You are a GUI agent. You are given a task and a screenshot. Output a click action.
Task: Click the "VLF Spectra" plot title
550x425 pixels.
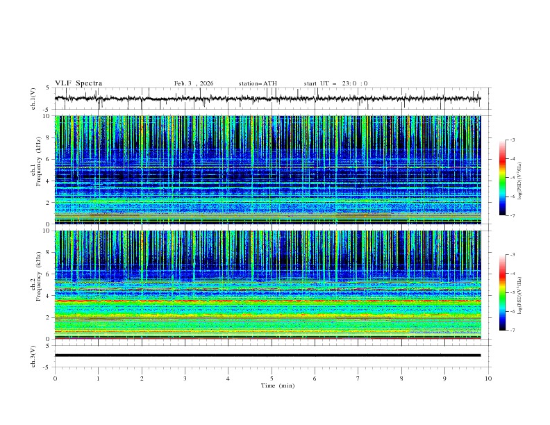[78, 83]
